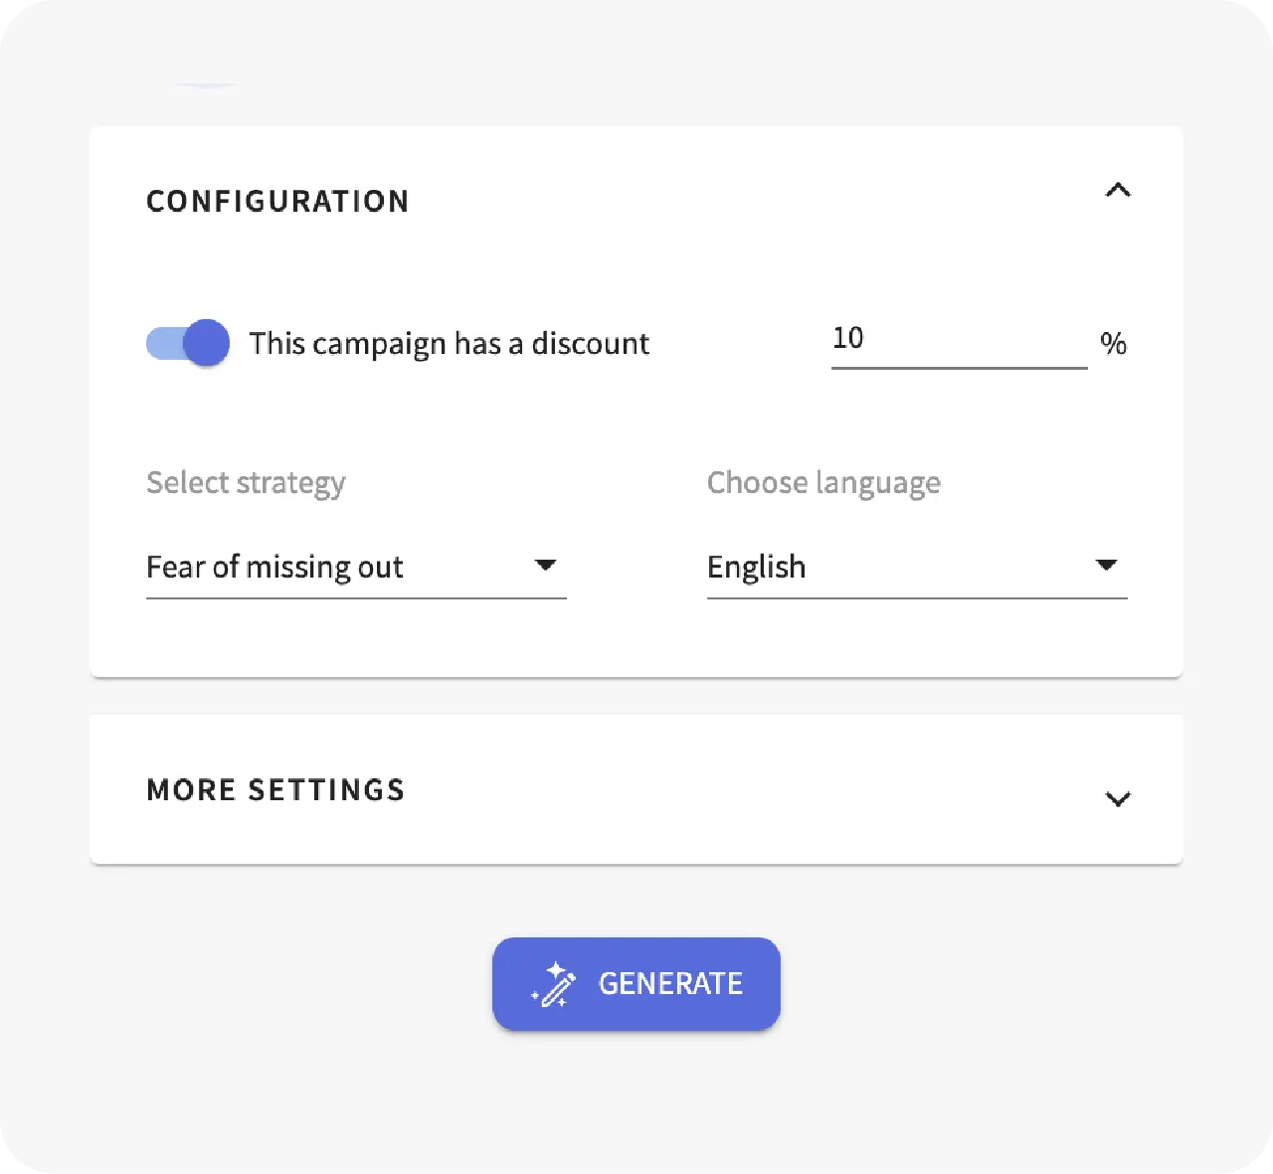
Task: Click the light-blue track of the discount switch
Action: coord(163,344)
